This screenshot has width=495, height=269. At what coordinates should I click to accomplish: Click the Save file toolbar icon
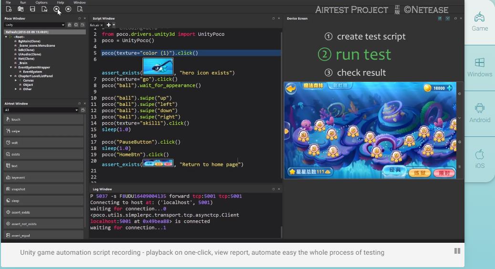click(32, 9)
